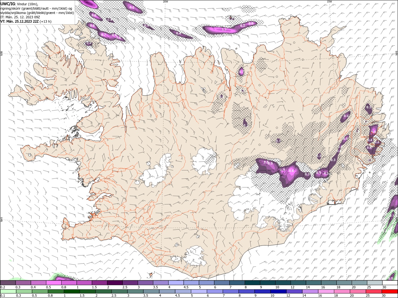Click the dark mauve snow swatch labeled 0.2

[x=8, y=283]
